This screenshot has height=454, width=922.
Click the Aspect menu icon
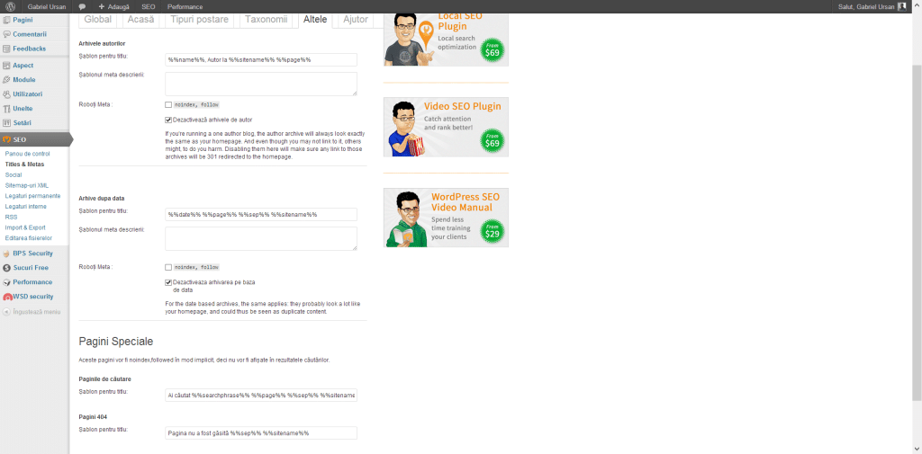pyautogui.click(x=6, y=66)
